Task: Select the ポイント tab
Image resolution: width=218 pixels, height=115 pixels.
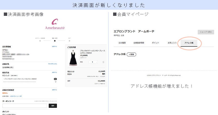Action: pos(155,43)
